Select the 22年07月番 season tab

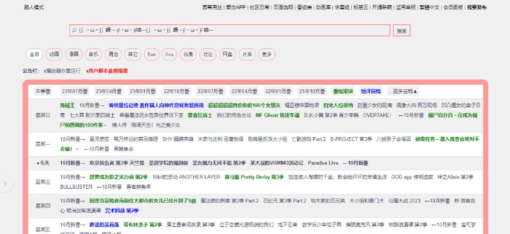pos(210,91)
